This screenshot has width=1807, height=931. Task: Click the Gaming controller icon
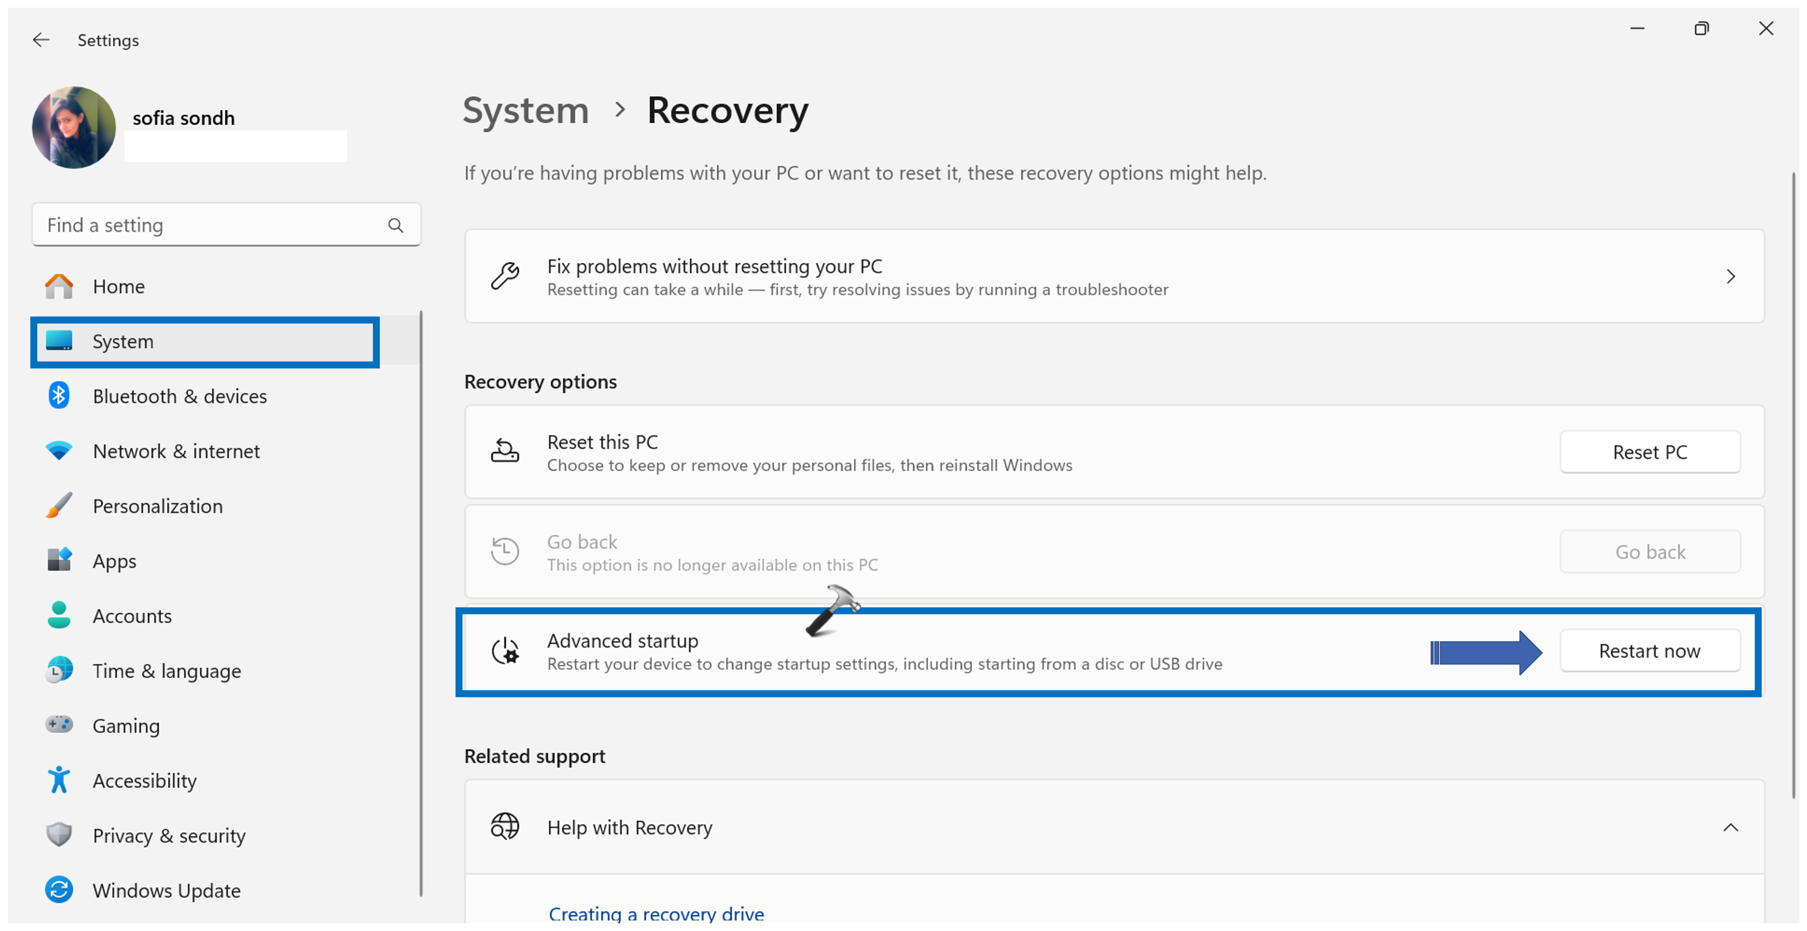click(x=59, y=725)
